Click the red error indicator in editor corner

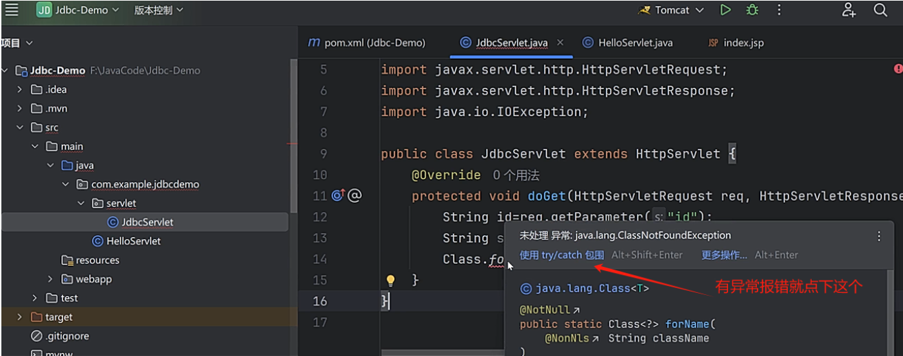point(898,69)
